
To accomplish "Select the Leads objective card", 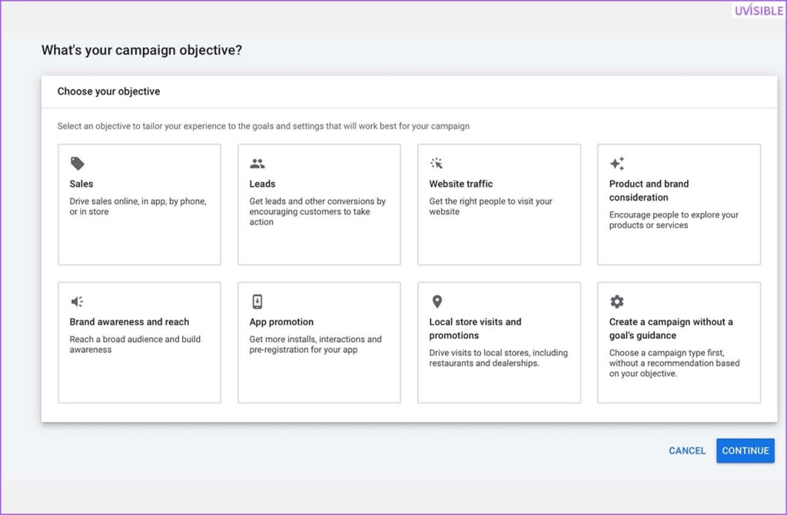I will (x=319, y=204).
